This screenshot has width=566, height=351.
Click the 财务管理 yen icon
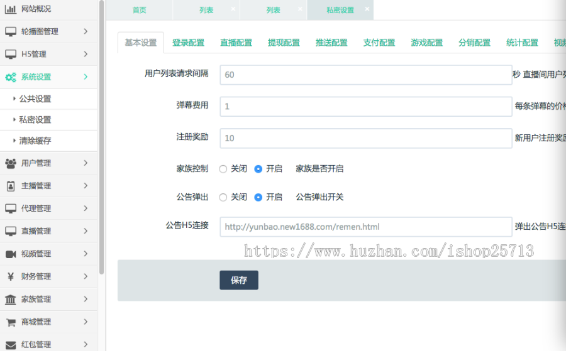tap(11, 276)
